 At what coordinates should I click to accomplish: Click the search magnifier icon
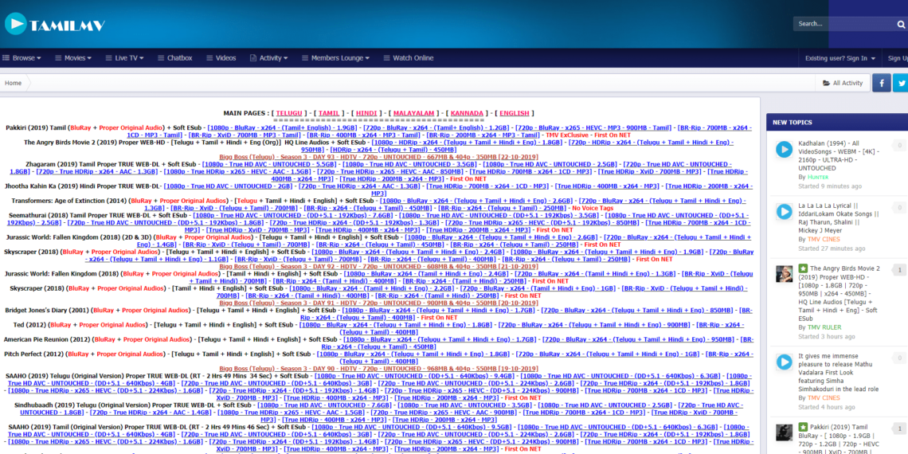(901, 24)
